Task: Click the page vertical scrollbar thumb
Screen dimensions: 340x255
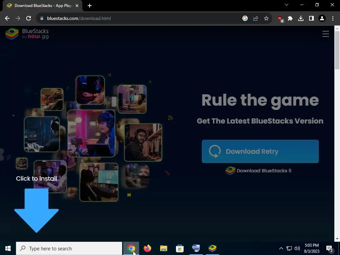Action: 337,50
